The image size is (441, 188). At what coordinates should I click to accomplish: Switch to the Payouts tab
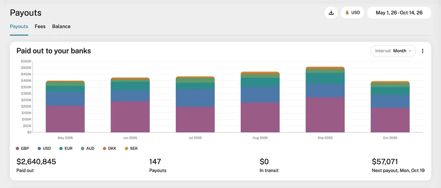pyautogui.click(x=19, y=27)
